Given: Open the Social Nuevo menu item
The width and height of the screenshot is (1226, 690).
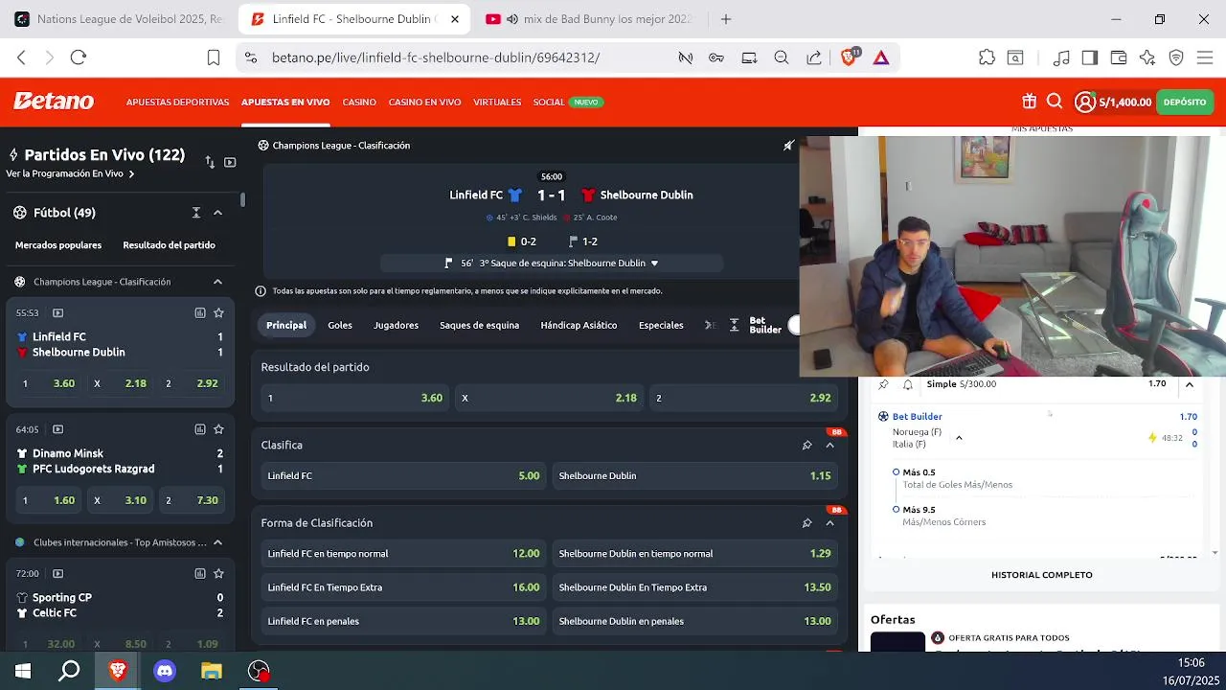Looking at the screenshot, I should pyautogui.click(x=568, y=102).
